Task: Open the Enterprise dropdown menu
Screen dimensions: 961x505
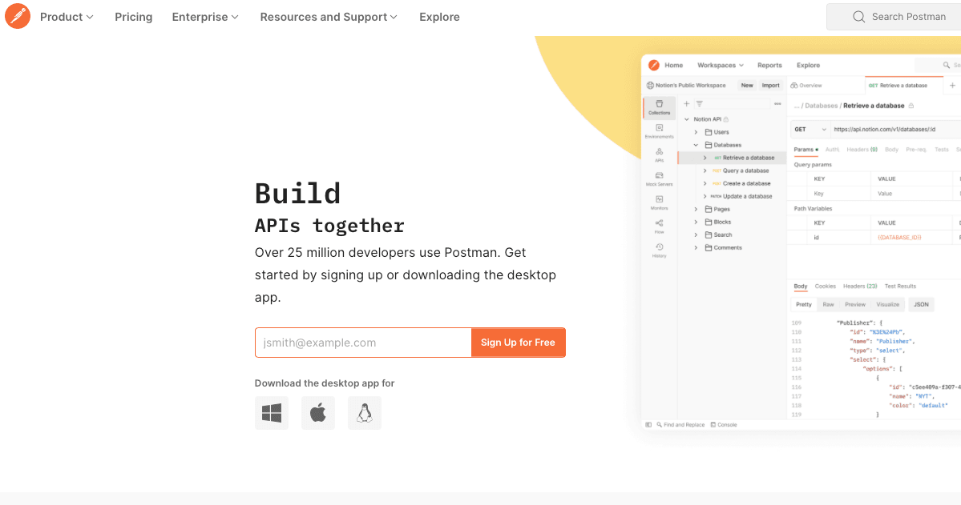Action: tap(205, 17)
